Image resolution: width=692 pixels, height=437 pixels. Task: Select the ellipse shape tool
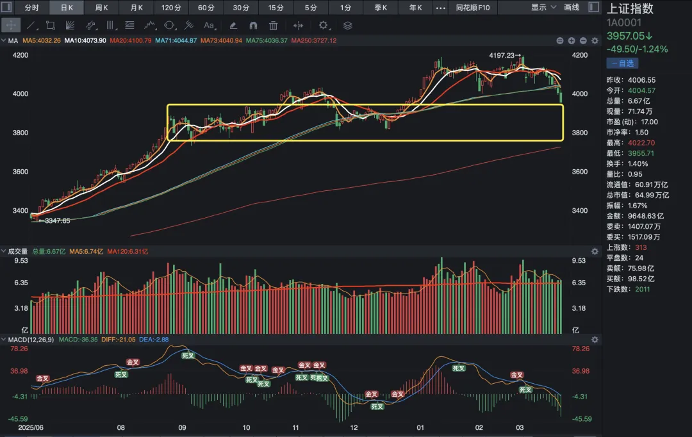pos(169,26)
